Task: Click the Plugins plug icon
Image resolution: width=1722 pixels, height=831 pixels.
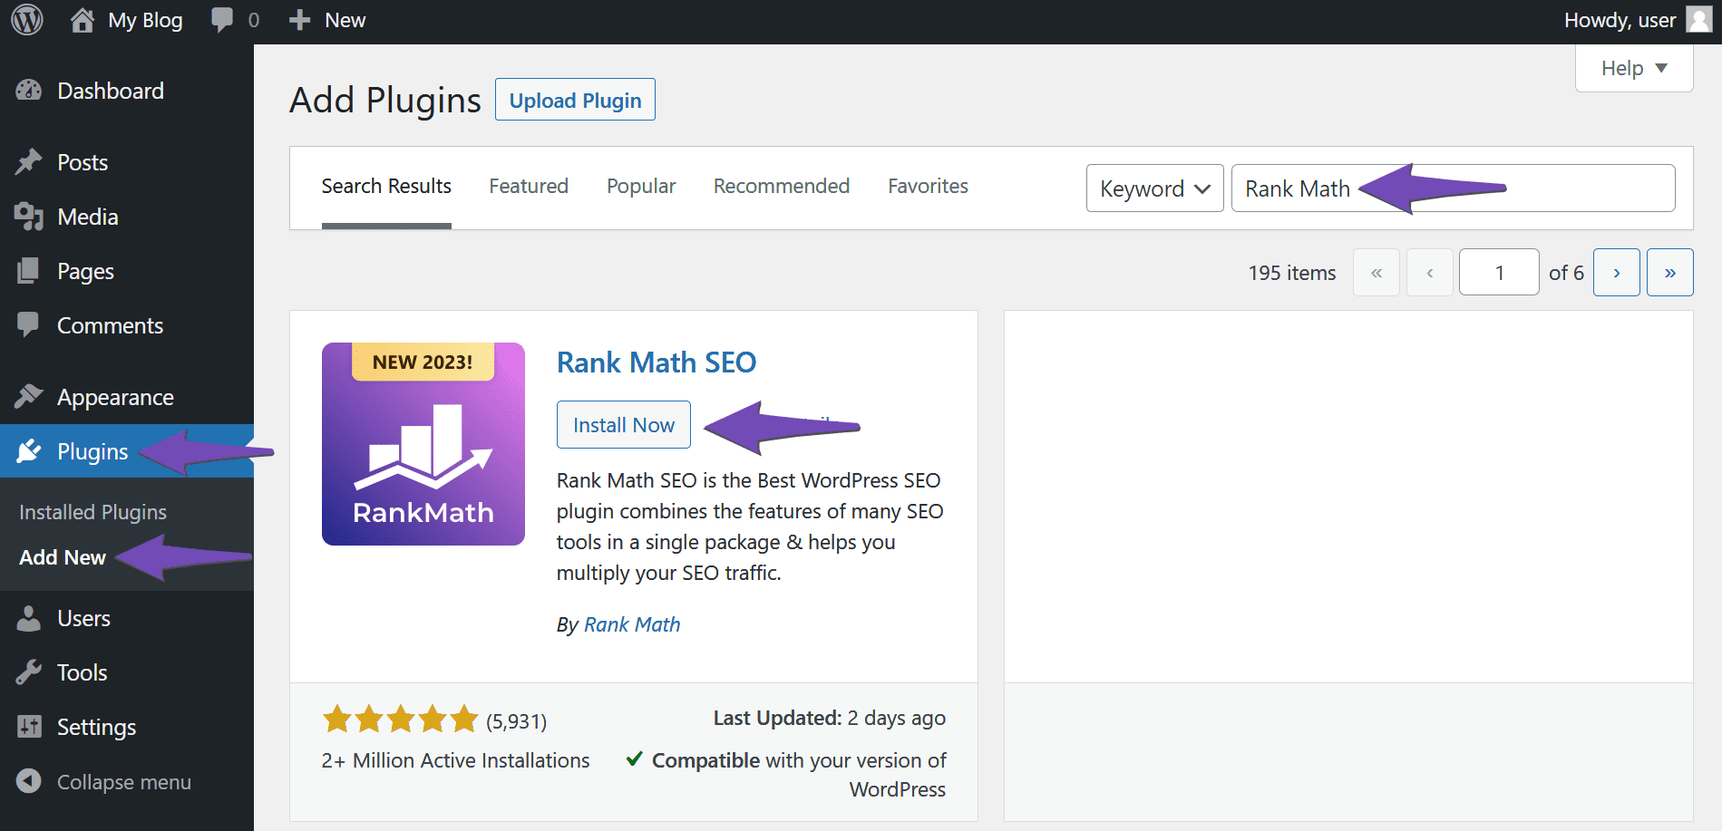Action: coord(29,450)
